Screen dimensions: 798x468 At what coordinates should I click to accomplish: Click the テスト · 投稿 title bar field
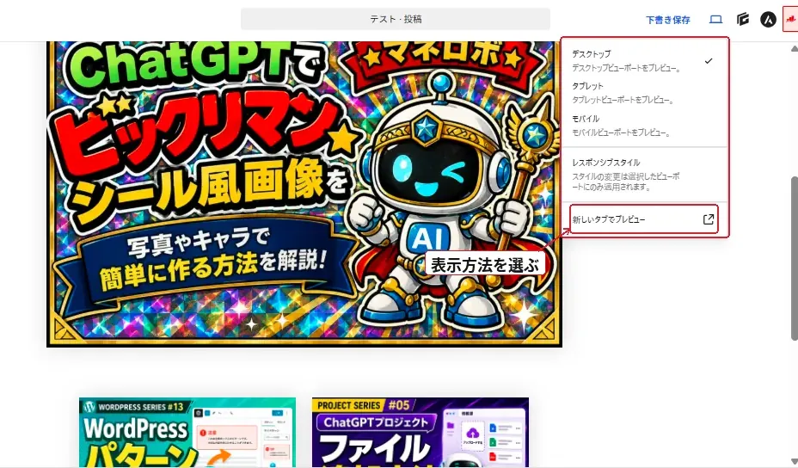pos(396,19)
